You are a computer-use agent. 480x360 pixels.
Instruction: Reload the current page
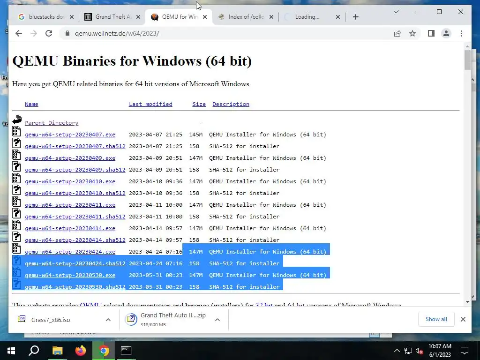[x=49, y=33]
